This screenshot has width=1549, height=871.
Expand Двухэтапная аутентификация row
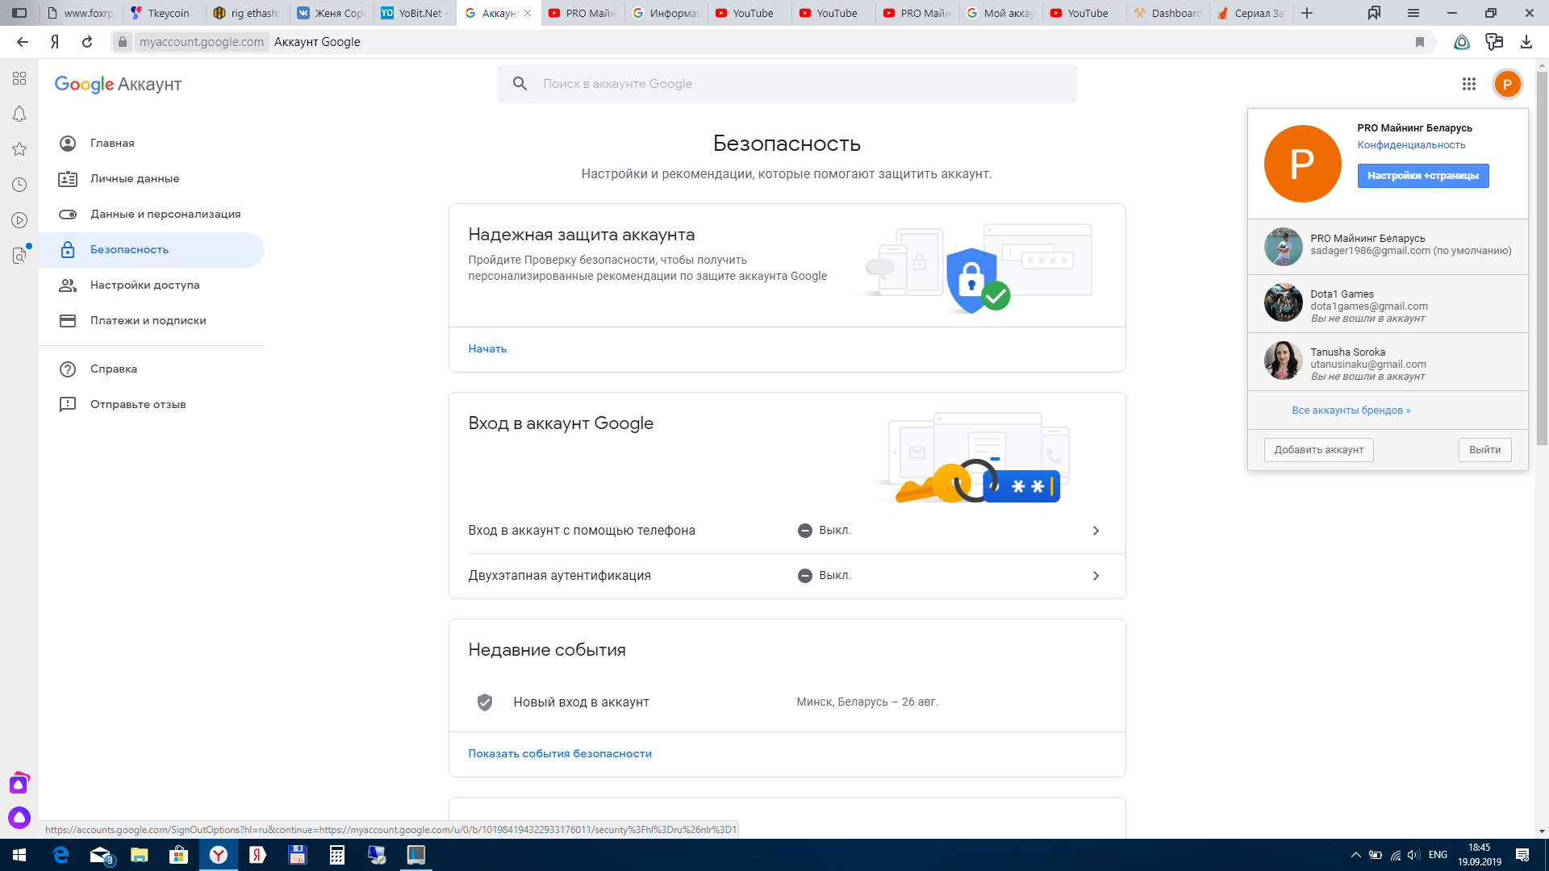[787, 576]
